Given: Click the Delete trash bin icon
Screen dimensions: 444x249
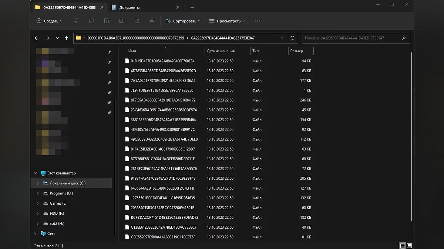Looking at the screenshot, I should [152, 21].
